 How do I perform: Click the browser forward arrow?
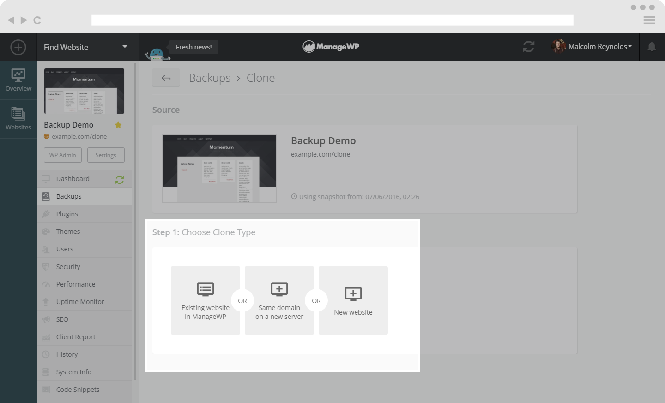[x=24, y=20]
